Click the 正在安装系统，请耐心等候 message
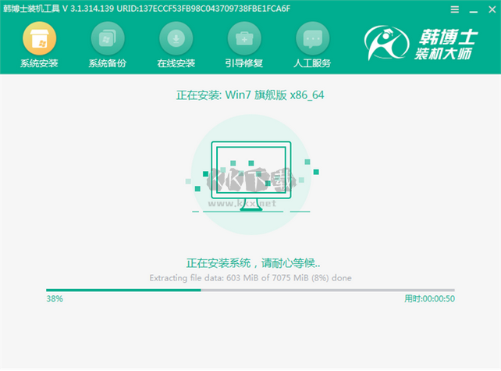The image size is (501, 371). coord(253,263)
